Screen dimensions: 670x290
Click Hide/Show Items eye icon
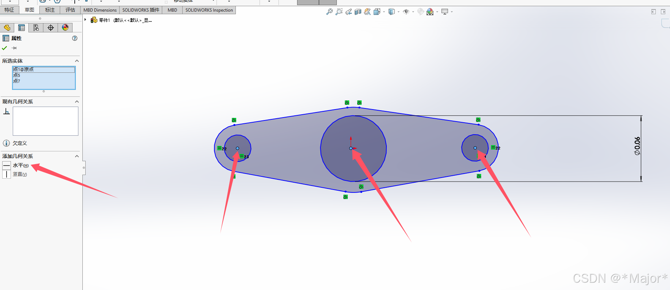(406, 12)
